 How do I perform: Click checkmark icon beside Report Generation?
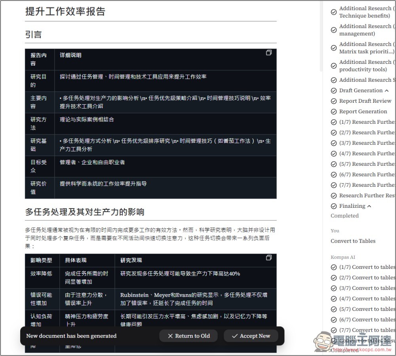pos(333,111)
